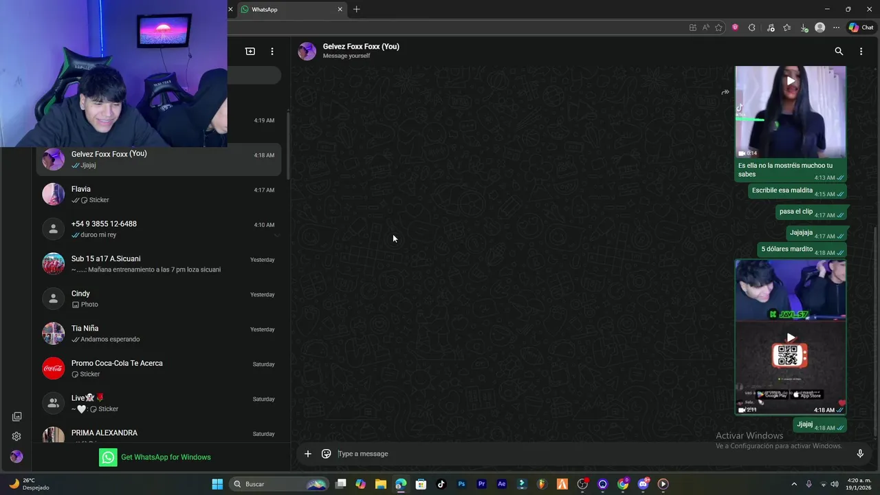Open your profile avatar in left rail

(16, 456)
